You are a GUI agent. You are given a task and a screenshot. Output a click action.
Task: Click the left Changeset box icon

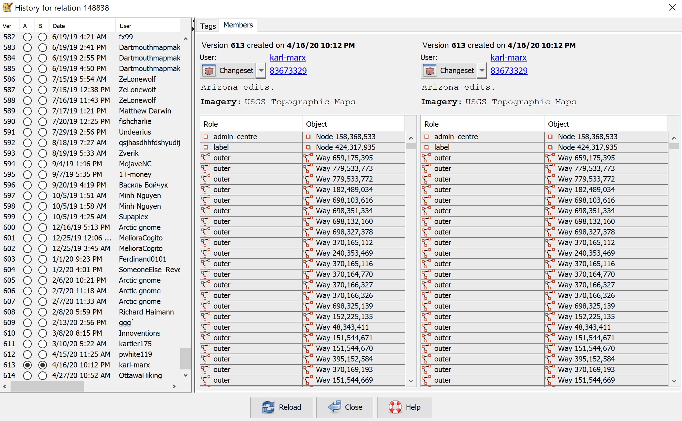pyautogui.click(x=209, y=71)
